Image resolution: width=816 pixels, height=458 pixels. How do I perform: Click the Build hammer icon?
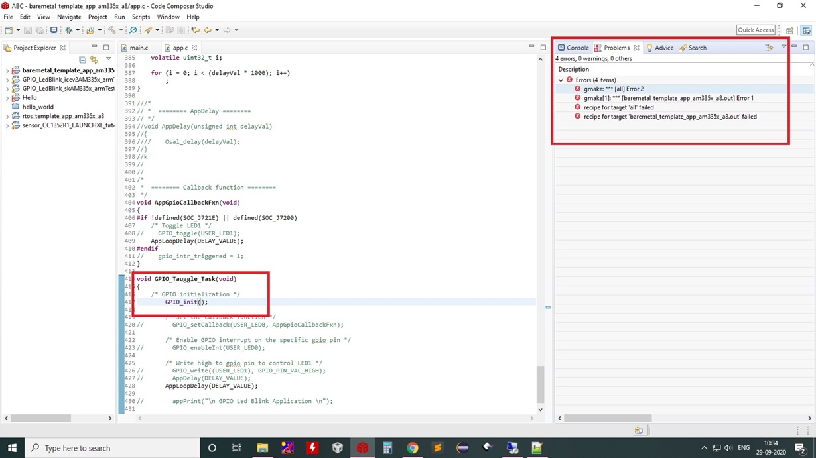point(111,30)
